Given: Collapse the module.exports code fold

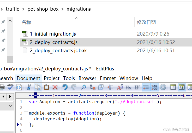Looking at the screenshot, I should coord(26,113).
